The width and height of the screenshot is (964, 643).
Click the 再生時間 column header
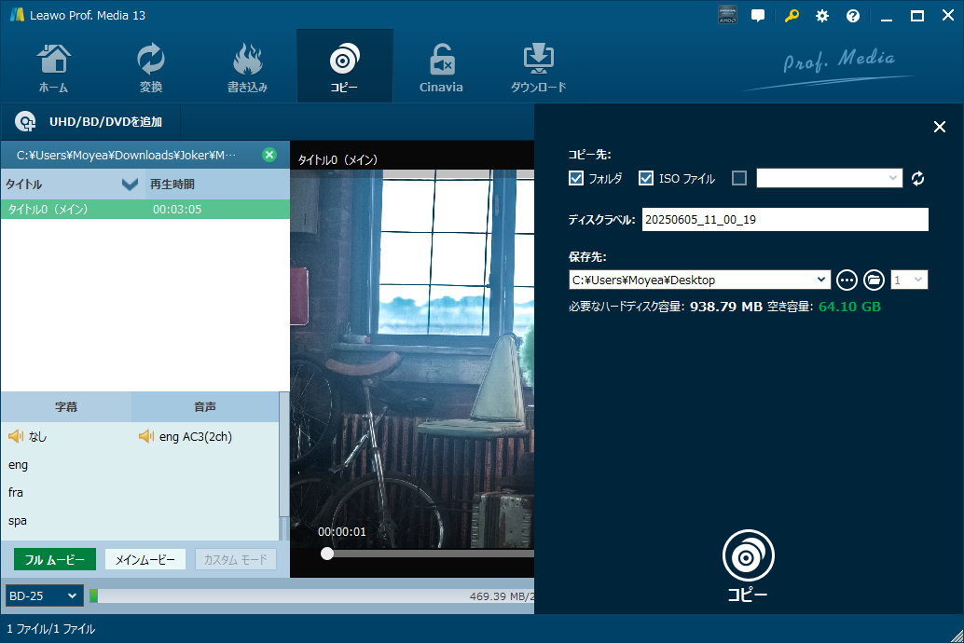(172, 184)
